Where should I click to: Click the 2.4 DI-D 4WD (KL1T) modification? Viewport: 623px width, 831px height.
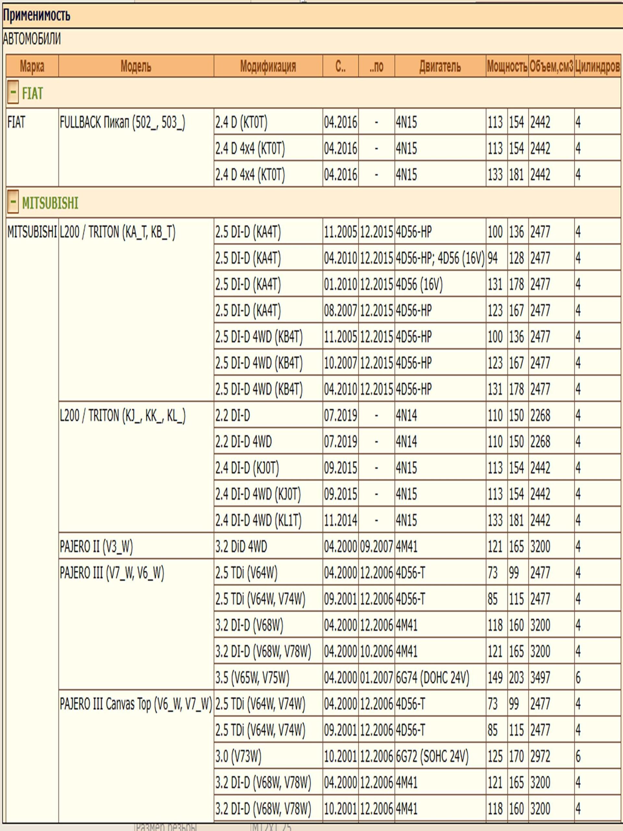258,520
